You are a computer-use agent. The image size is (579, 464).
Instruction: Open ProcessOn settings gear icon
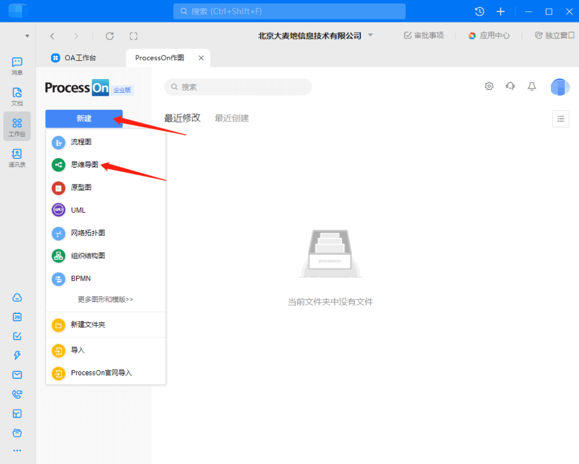click(x=489, y=86)
